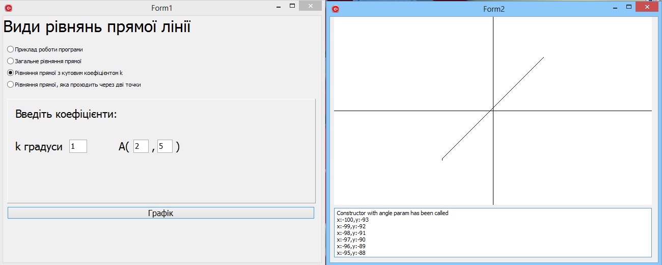Image resolution: width=662 pixels, height=265 pixels.
Task: Click the Form2 application icon in title bar
Action: tap(335, 9)
